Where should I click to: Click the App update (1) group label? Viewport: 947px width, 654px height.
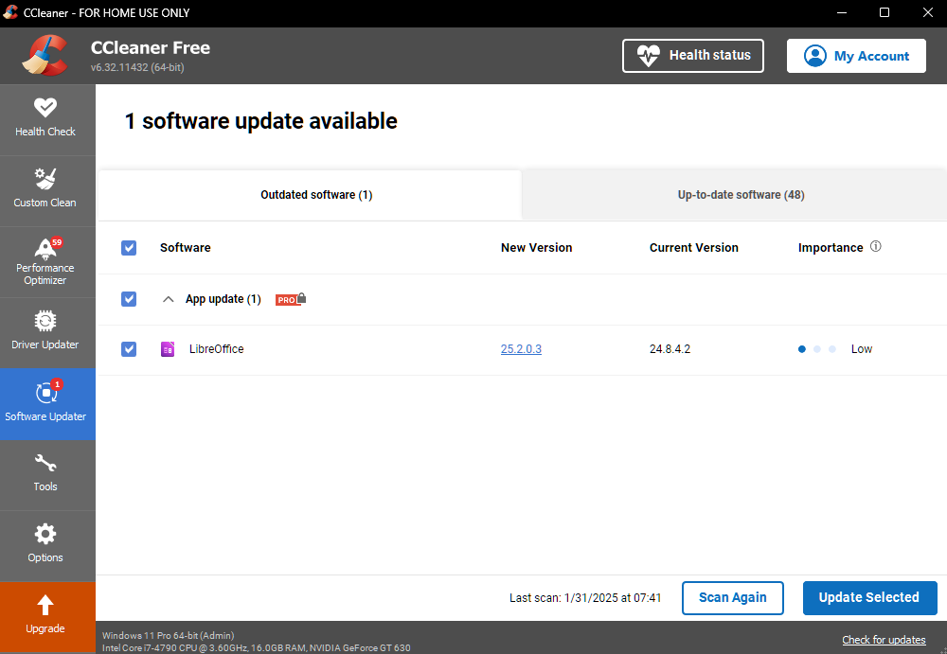[223, 299]
